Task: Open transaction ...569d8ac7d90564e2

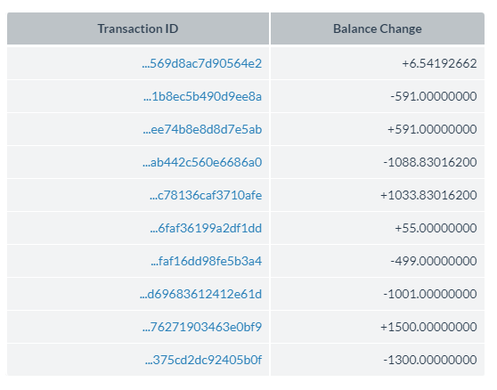Action: (202, 63)
